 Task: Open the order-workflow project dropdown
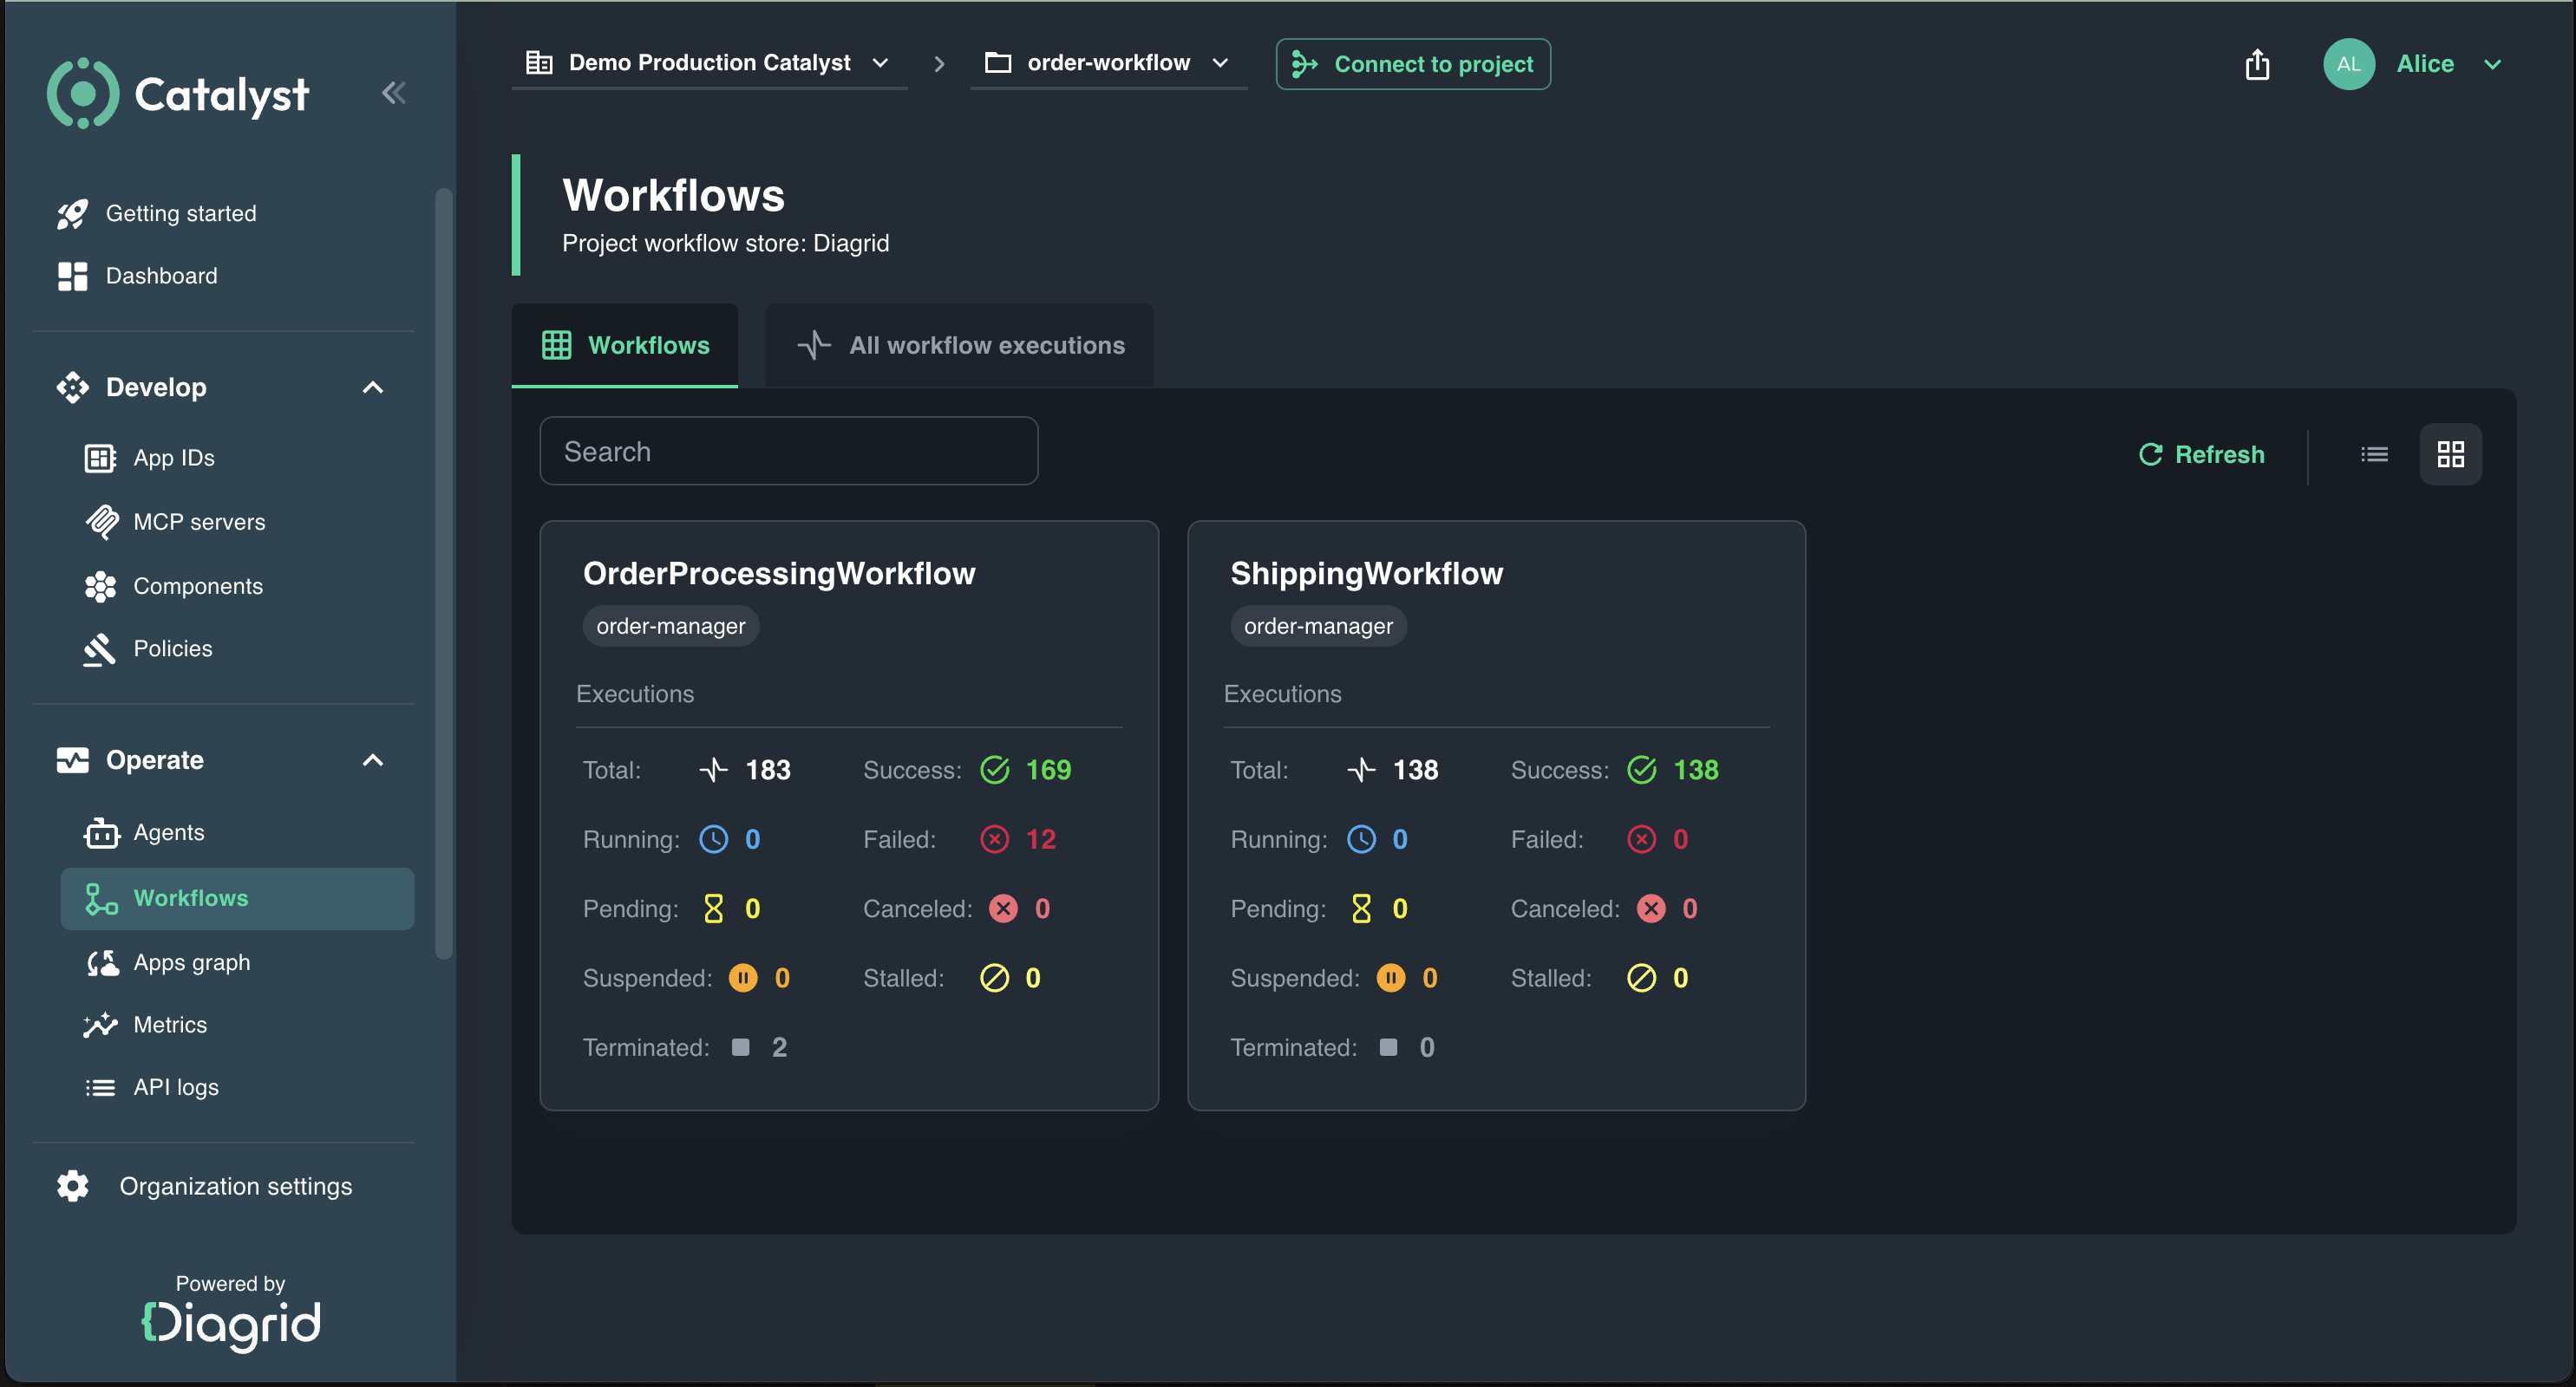coord(1108,63)
